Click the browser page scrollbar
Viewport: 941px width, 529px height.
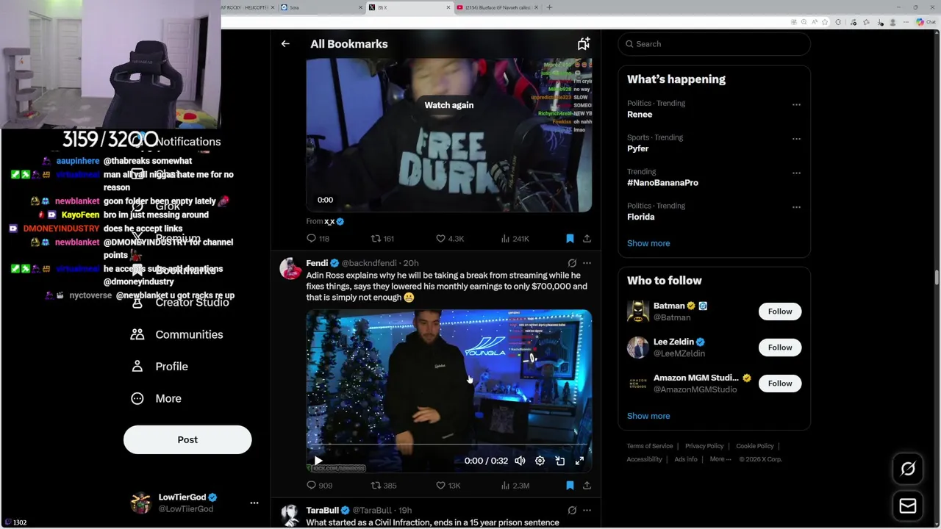click(937, 276)
